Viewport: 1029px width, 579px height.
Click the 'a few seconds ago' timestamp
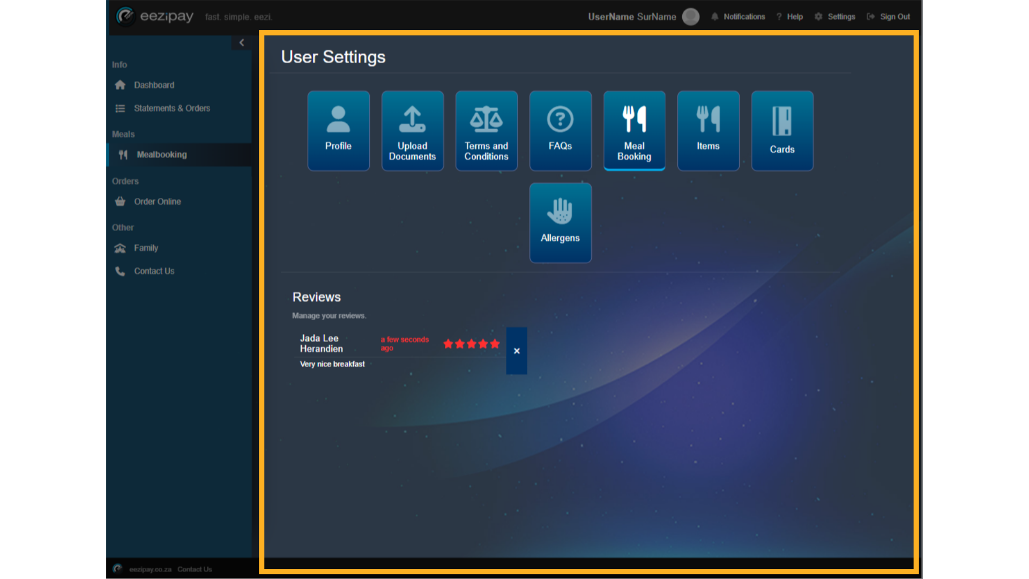point(405,344)
